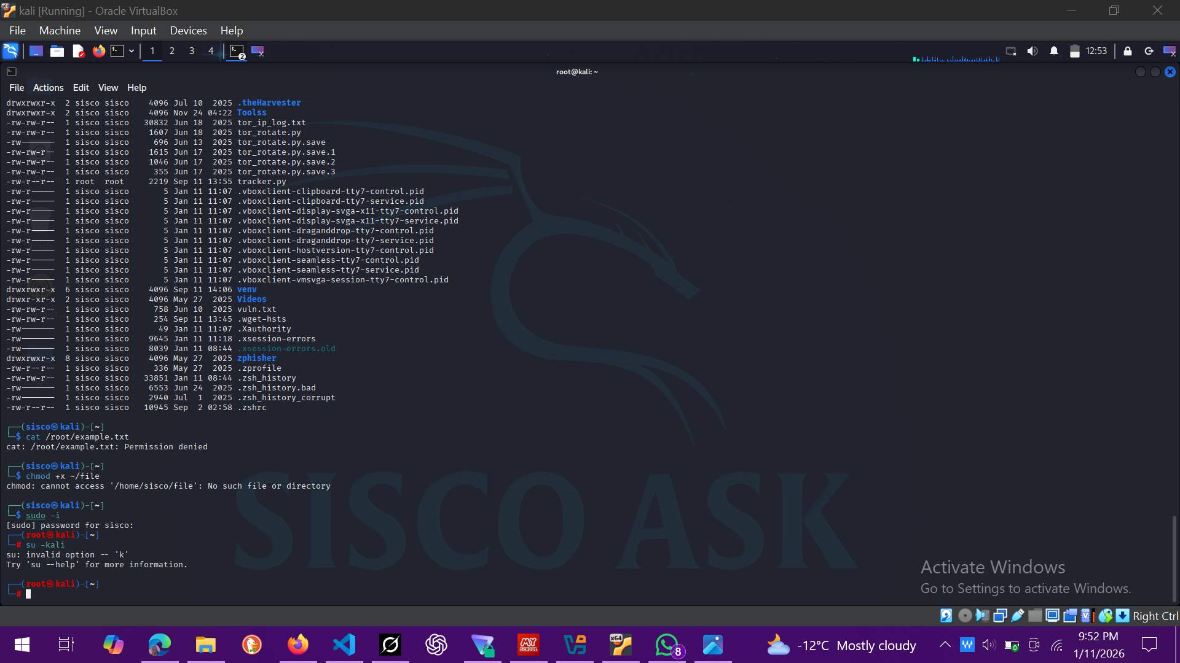Open the terminal's Actions menu
This screenshot has width=1180, height=663.
pos(48,88)
